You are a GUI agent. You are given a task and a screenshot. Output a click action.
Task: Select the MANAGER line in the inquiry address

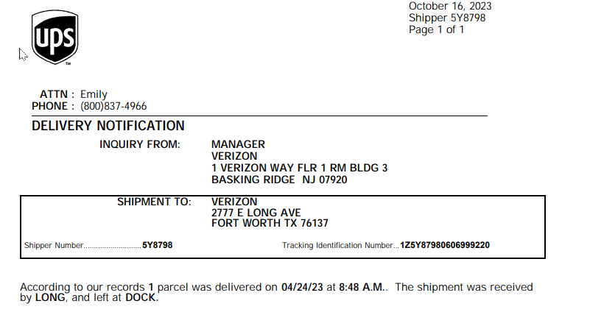pyautogui.click(x=238, y=144)
